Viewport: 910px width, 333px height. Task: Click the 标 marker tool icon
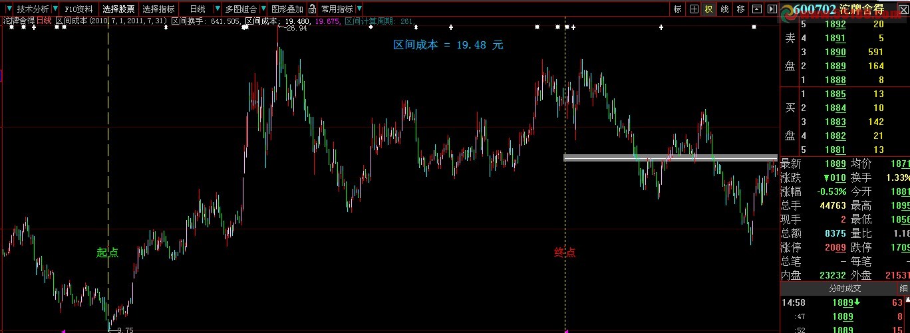tap(678, 9)
